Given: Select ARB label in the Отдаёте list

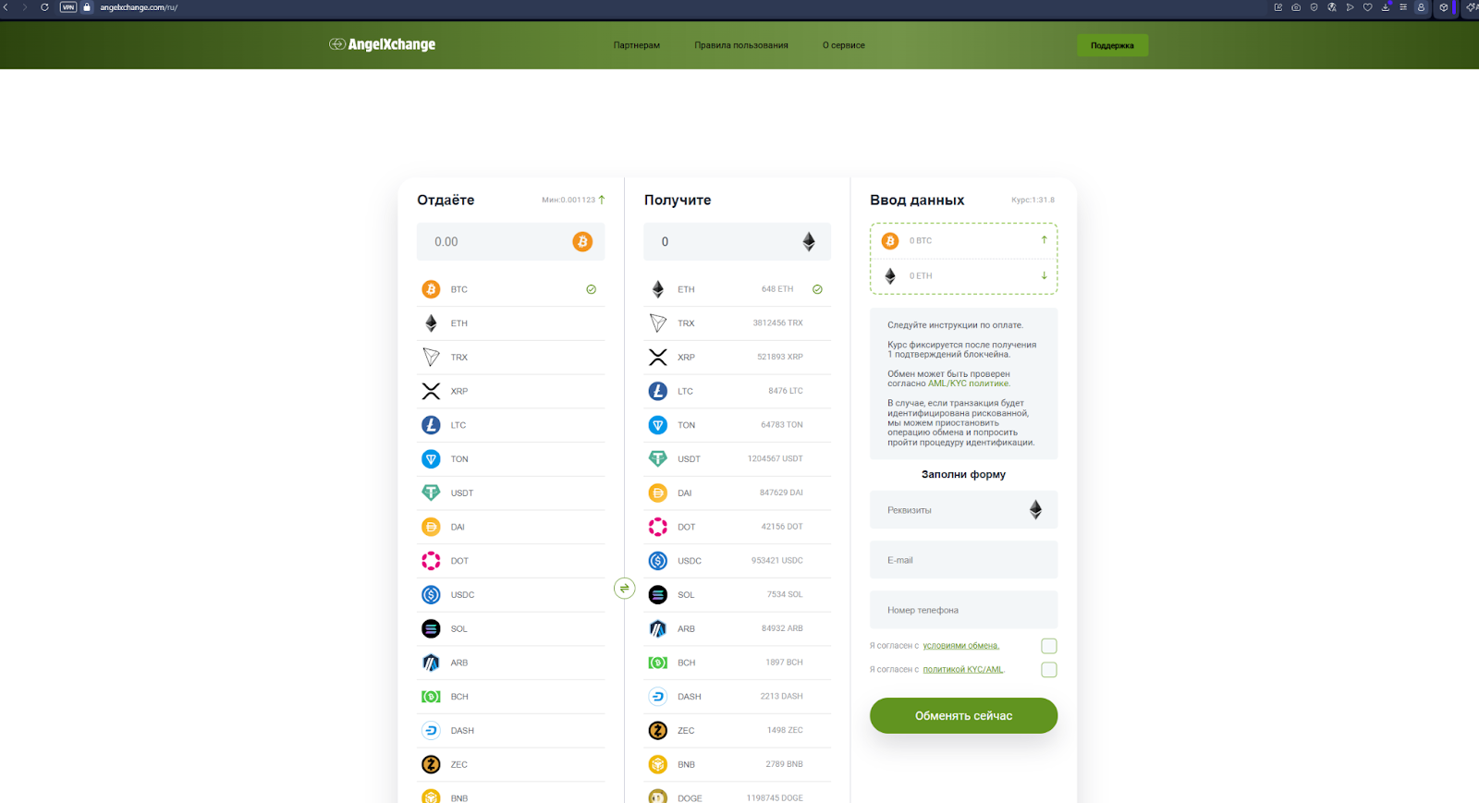Looking at the screenshot, I should [459, 663].
